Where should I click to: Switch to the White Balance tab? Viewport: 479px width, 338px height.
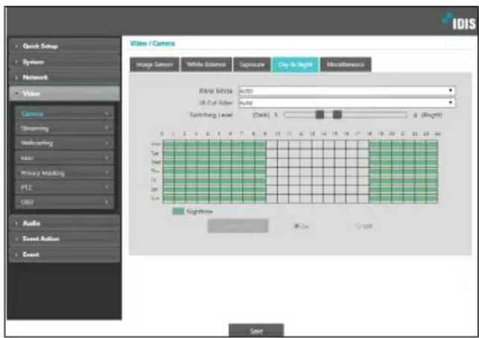pyautogui.click(x=206, y=65)
